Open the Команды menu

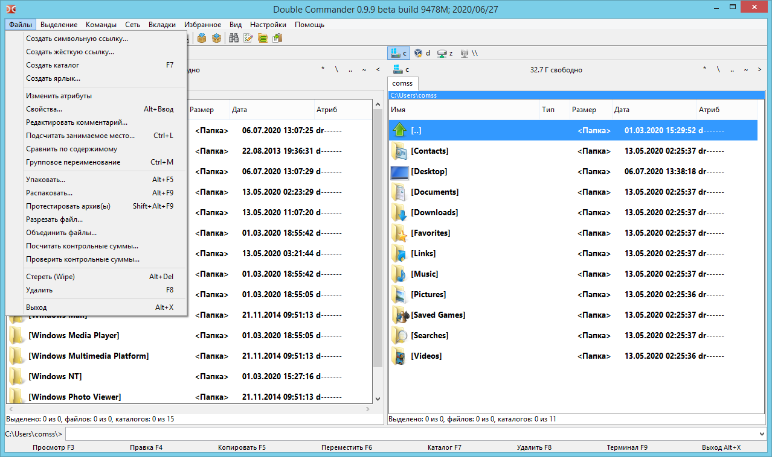(101, 25)
